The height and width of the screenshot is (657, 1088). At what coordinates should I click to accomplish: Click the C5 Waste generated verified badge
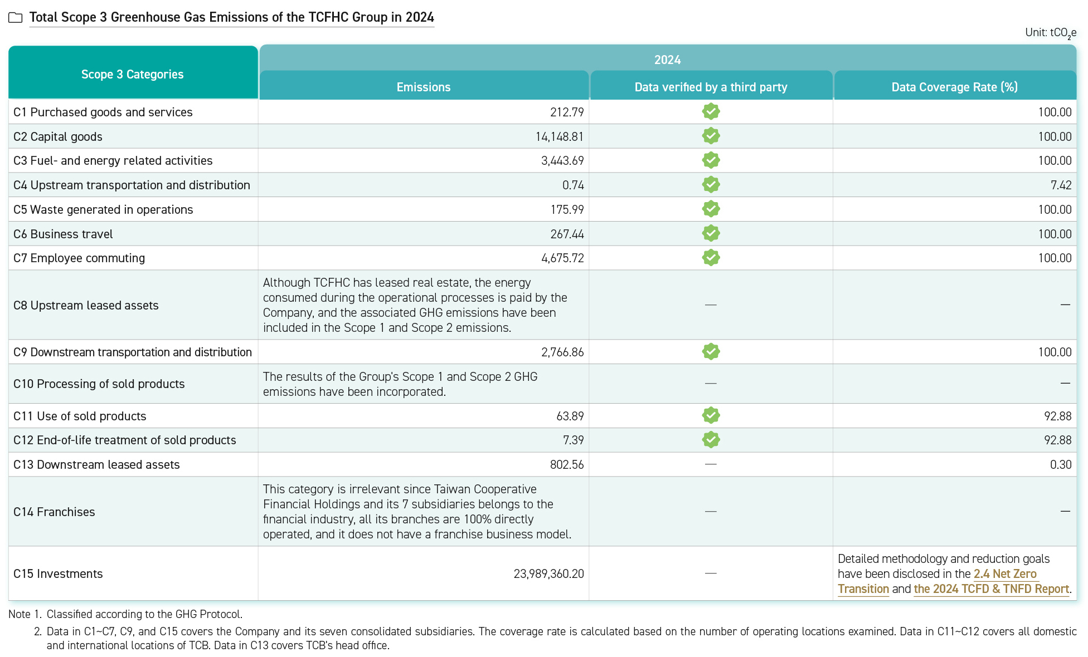pyautogui.click(x=711, y=209)
